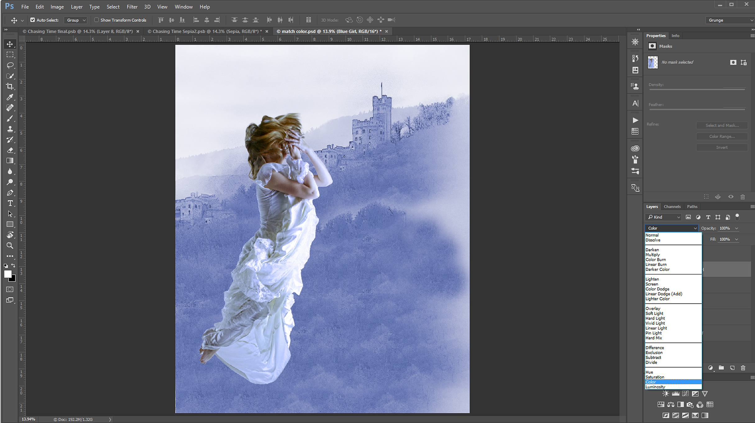Choose the Gradient tool

pyautogui.click(x=10, y=161)
